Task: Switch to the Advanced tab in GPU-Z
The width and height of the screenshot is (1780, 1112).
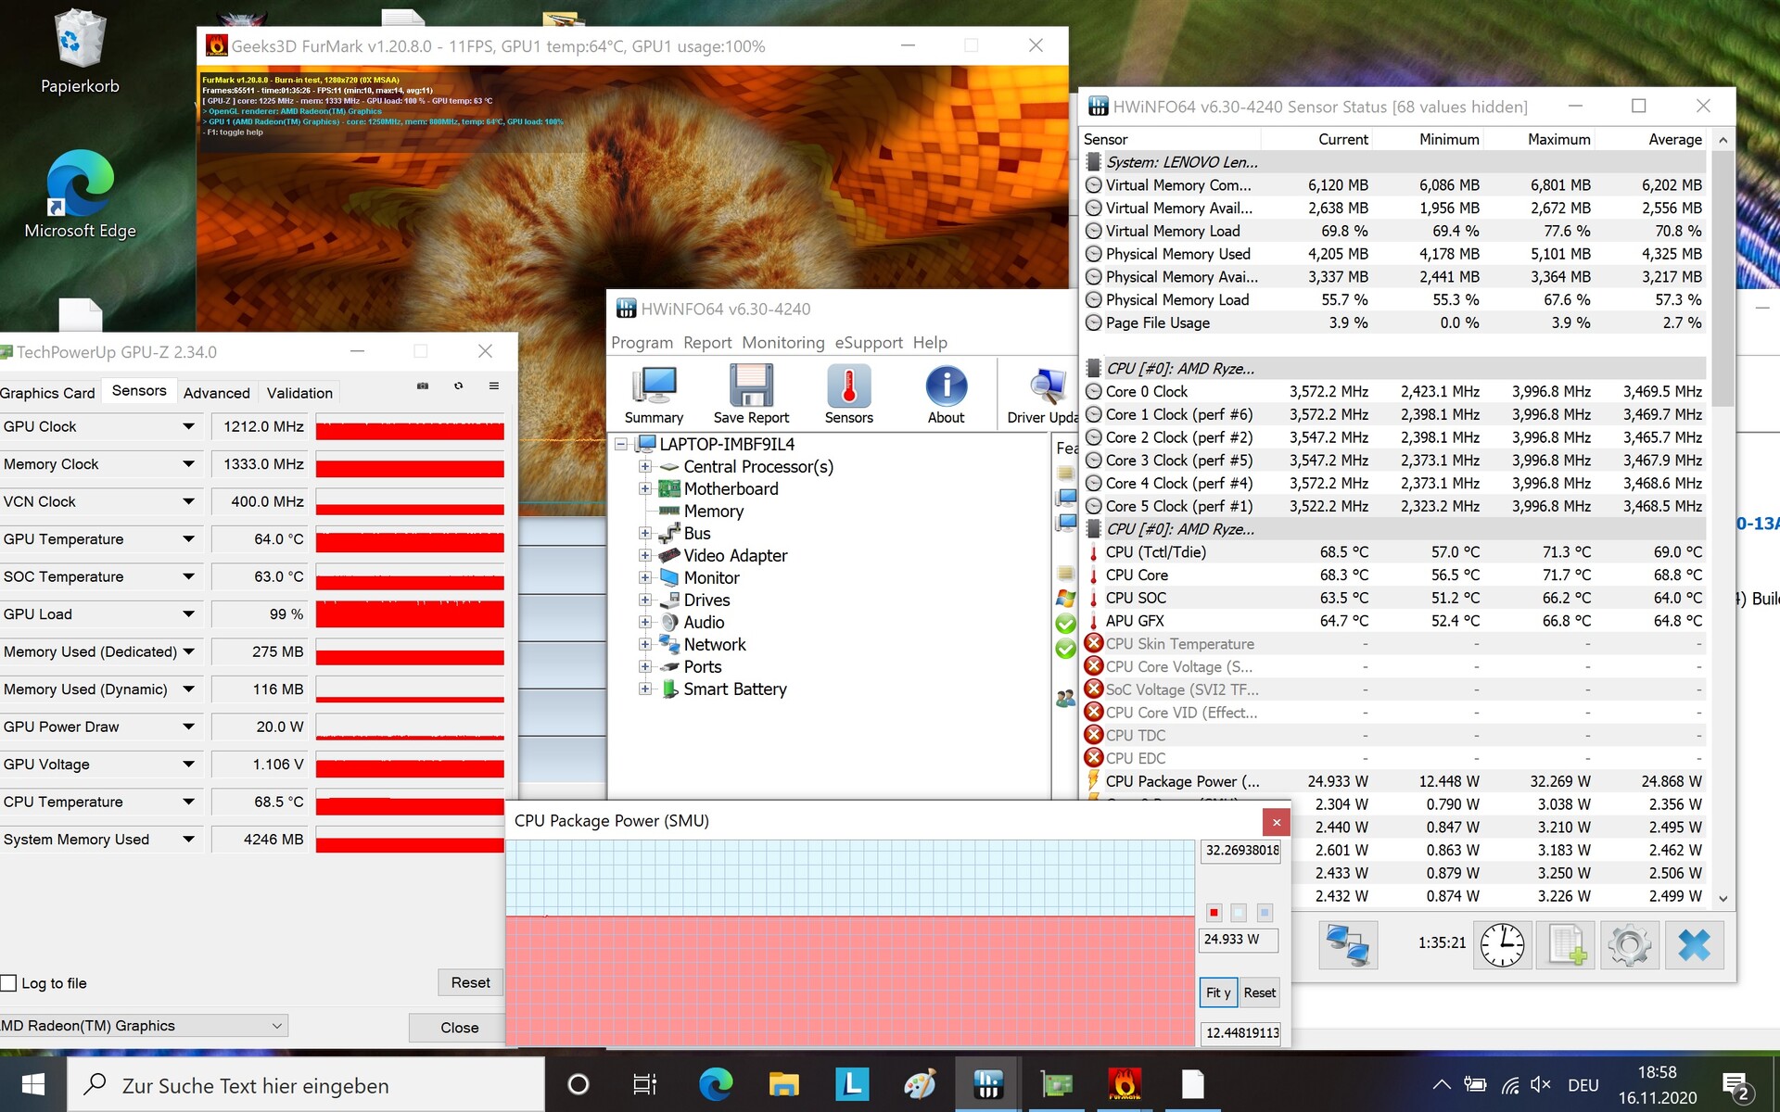Action: coord(216,393)
